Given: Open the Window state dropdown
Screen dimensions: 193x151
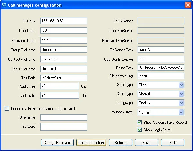Looking at the screenshot, I should [x=181, y=112].
